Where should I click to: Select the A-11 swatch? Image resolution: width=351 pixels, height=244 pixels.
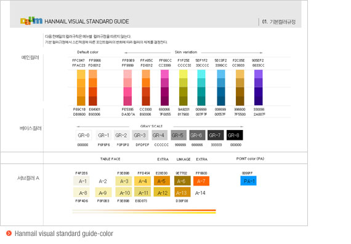(x=143, y=192)
